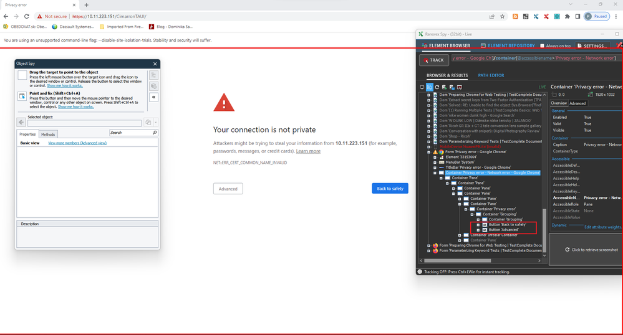Reload the page in Chrome
Viewport: 623px width, 335px height.
pos(27,16)
